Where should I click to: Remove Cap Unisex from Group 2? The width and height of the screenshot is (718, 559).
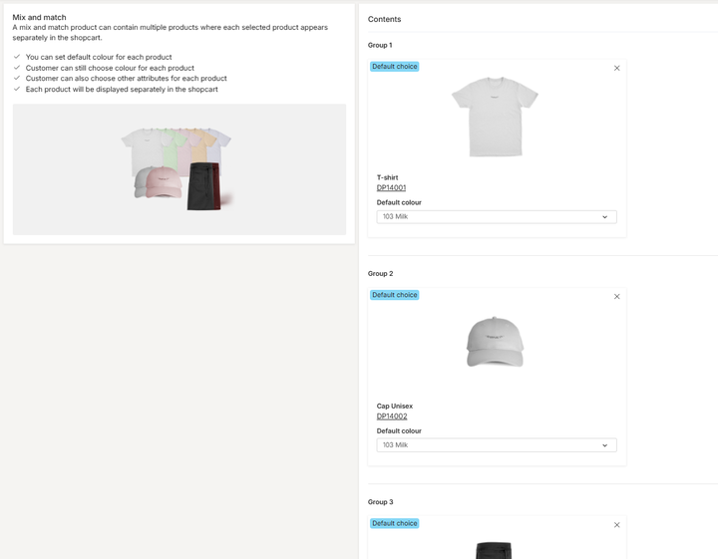click(x=616, y=296)
